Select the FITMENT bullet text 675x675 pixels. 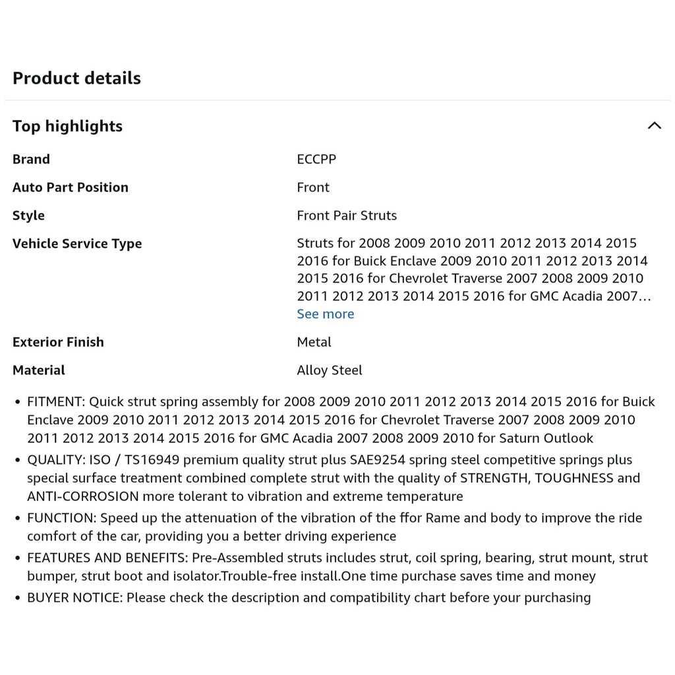coord(341,420)
